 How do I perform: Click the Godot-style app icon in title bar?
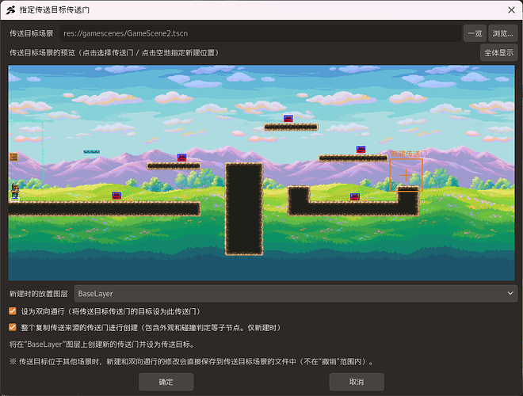[10, 10]
